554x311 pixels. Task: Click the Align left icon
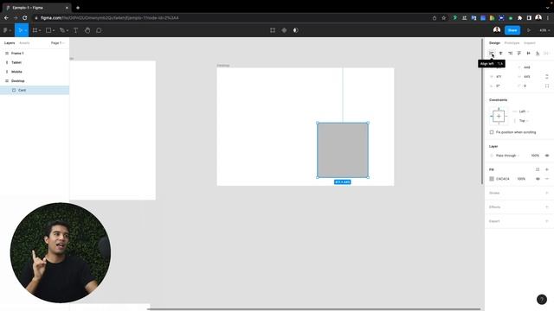(x=492, y=54)
